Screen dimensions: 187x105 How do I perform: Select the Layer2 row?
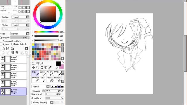pyautogui.click(x=13, y=83)
